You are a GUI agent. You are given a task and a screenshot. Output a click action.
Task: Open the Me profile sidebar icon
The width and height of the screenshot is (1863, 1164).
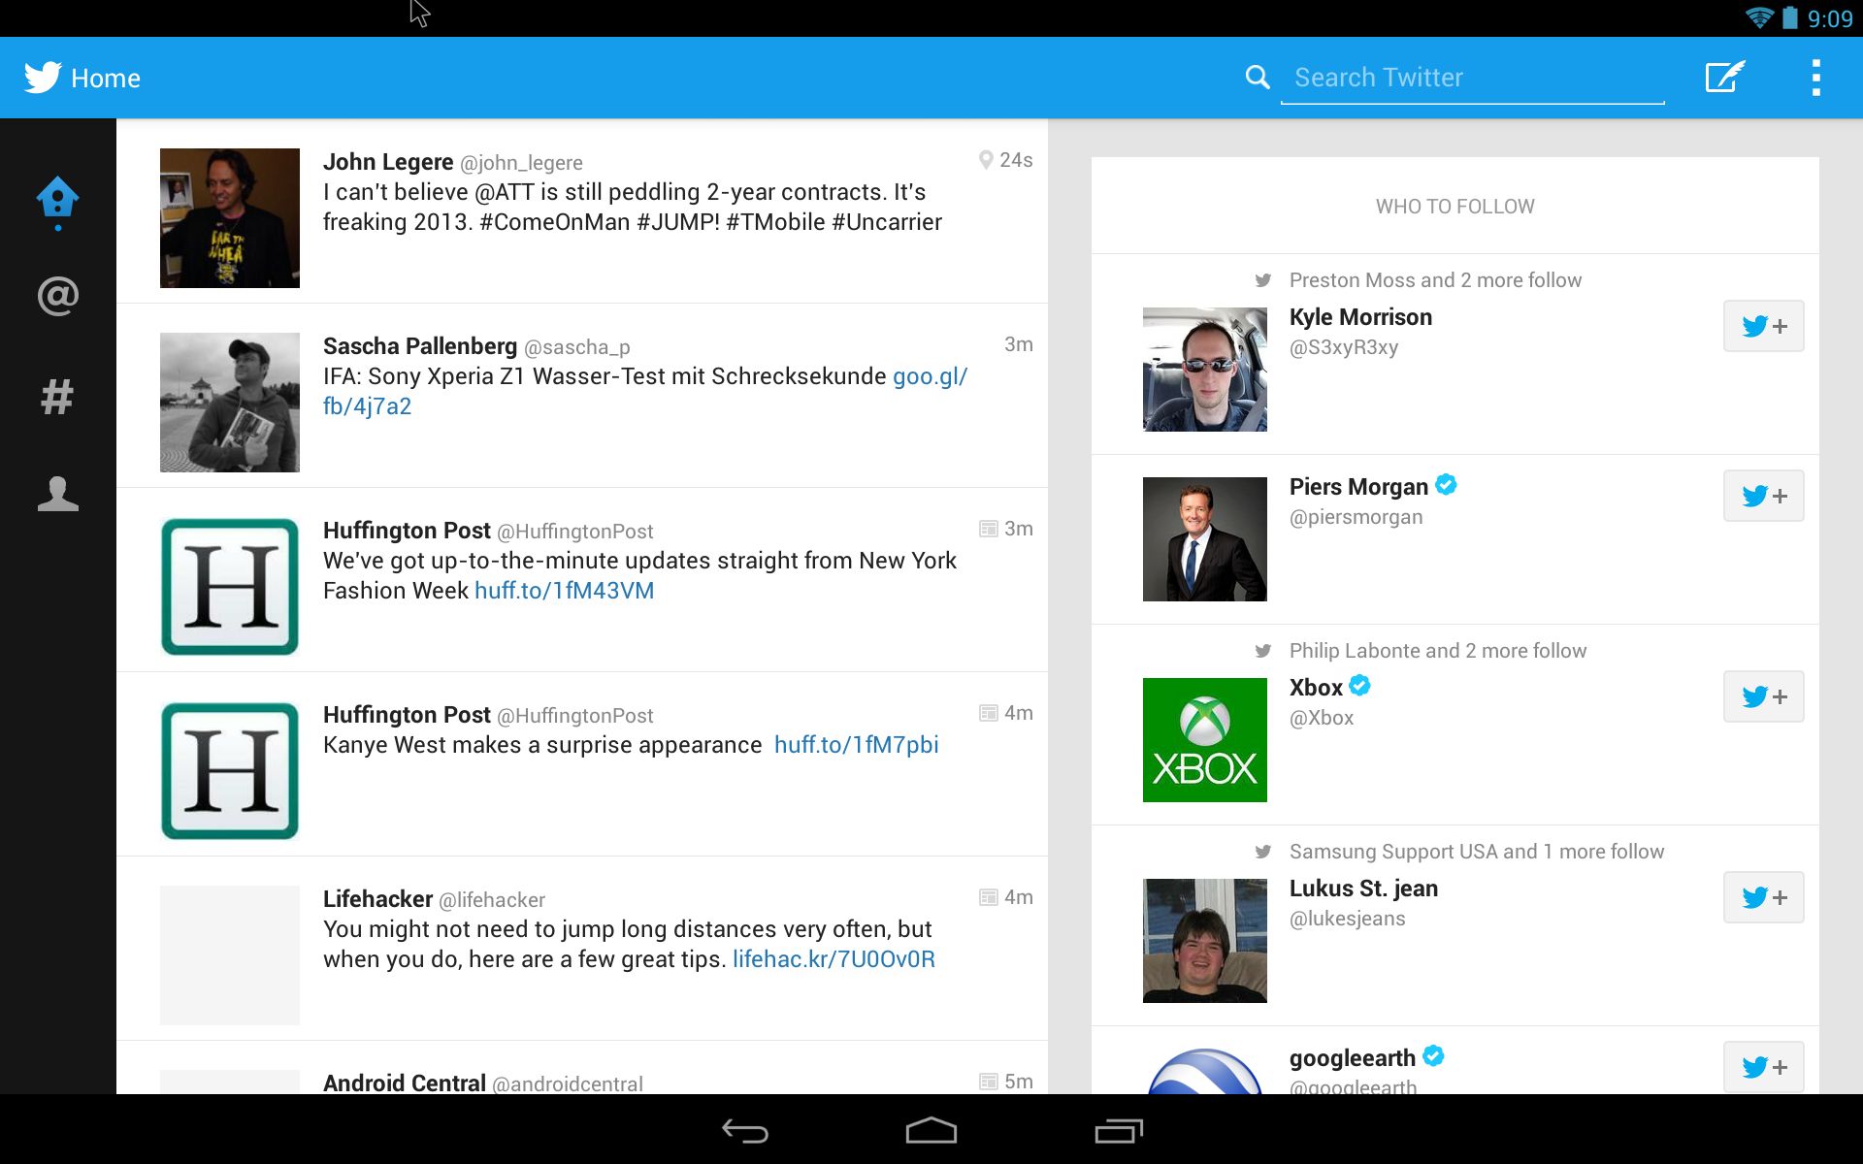tap(57, 494)
